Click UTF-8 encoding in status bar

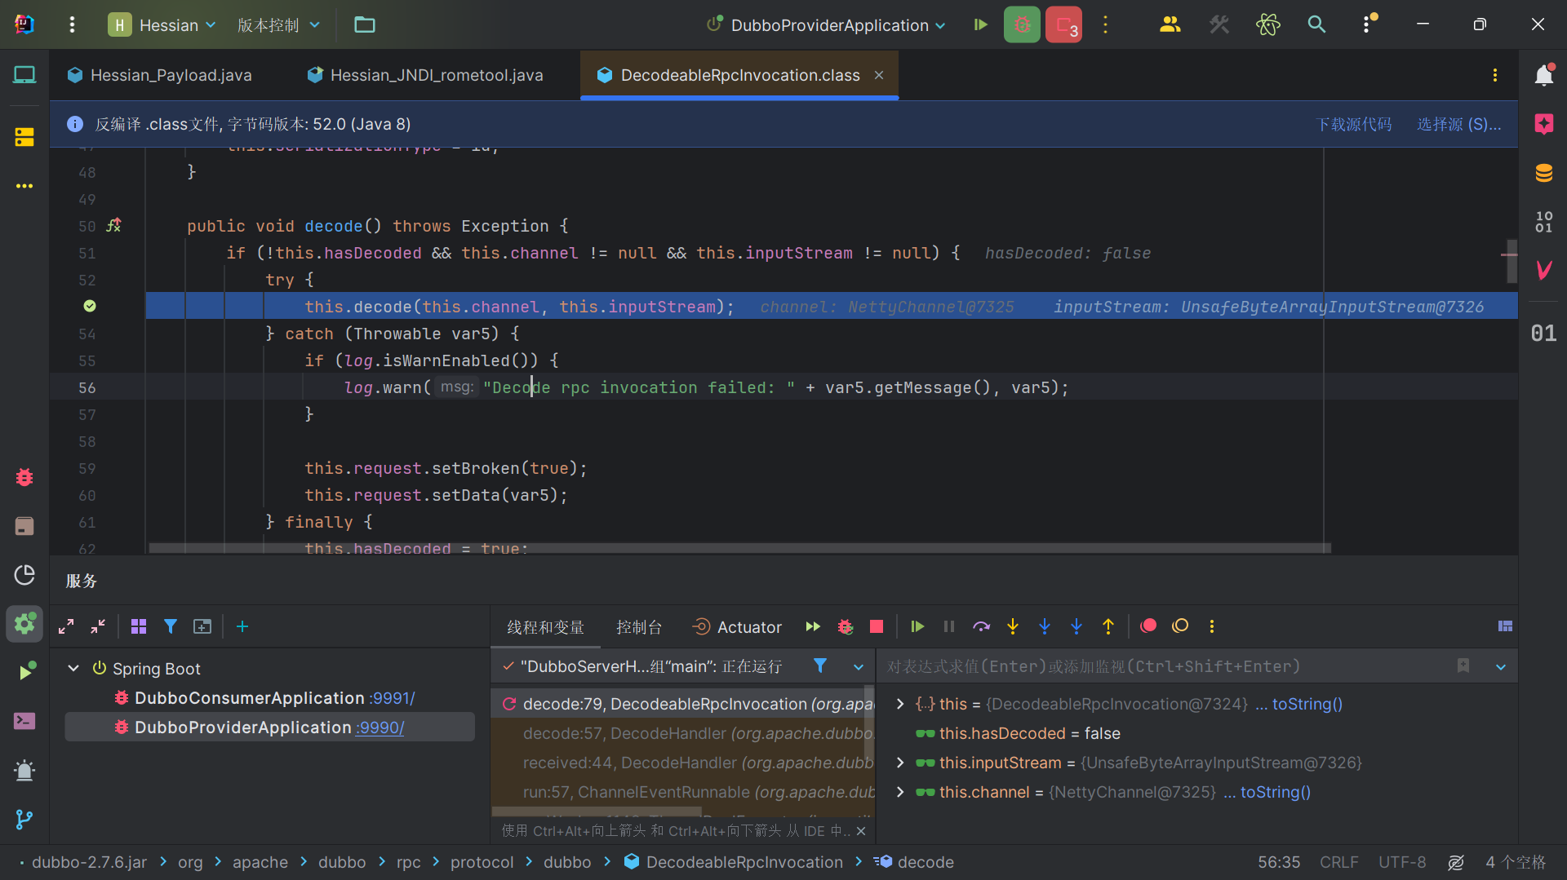click(1402, 862)
